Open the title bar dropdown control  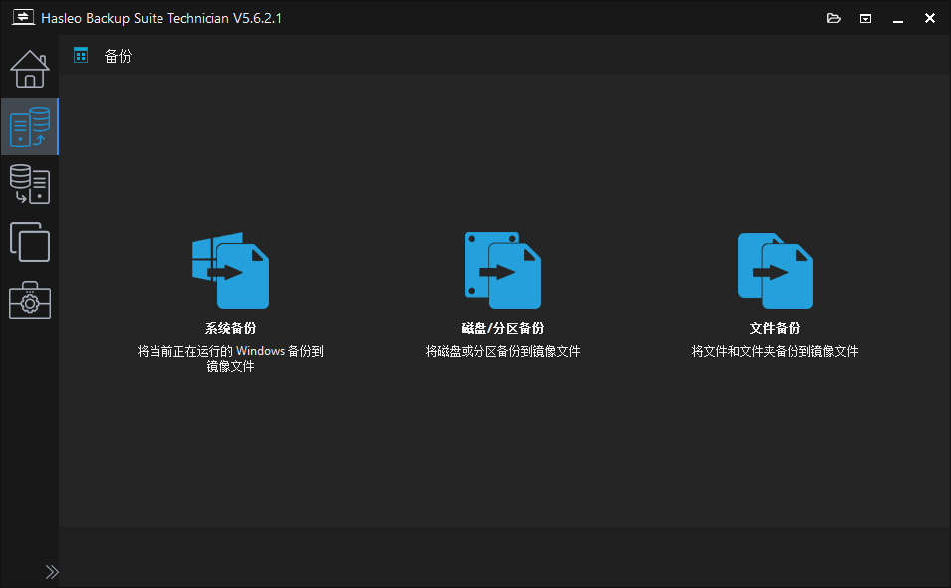point(864,17)
